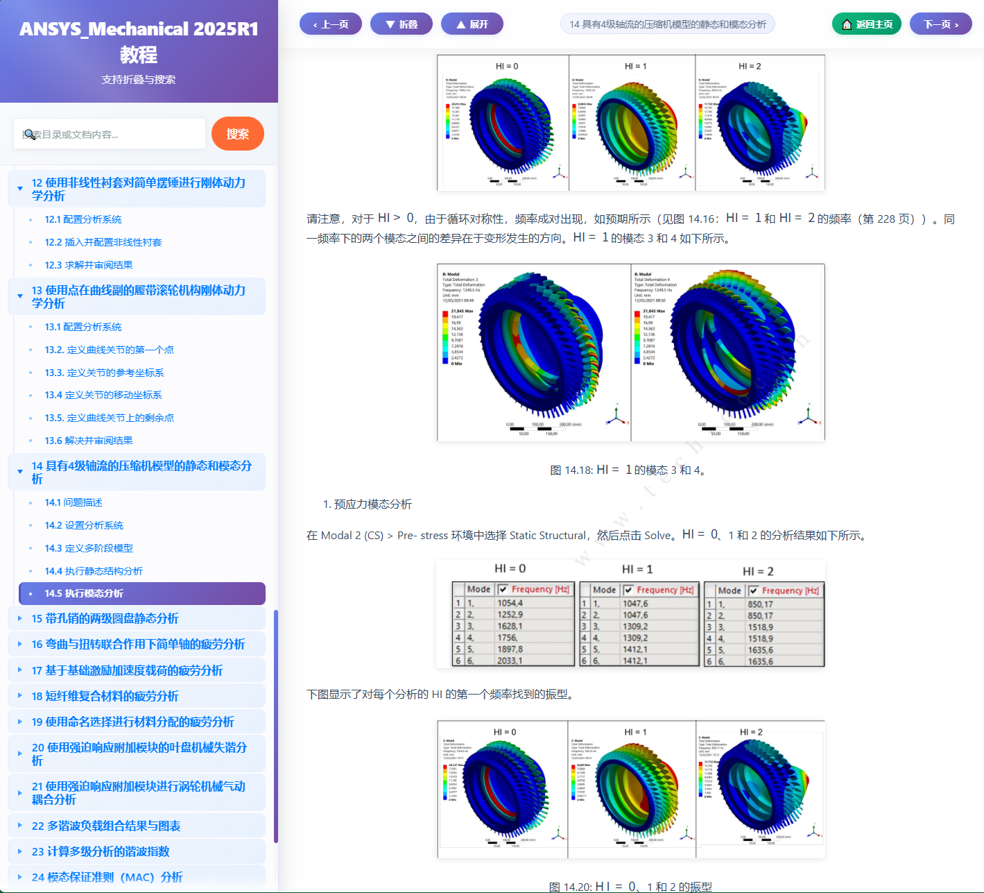Click the bullet icon beside 14.3 定义多阶段模型
Viewport: 984px width, 893px height.
click(x=31, y=548)
